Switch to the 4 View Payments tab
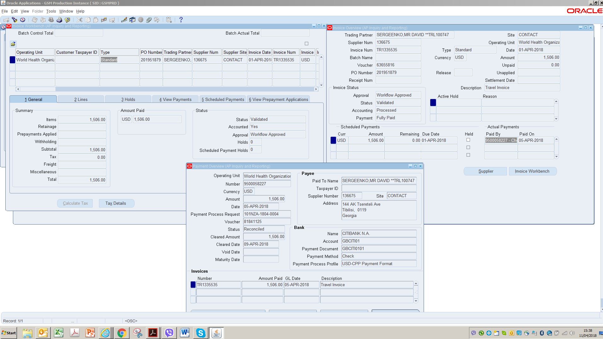 [175, 99]
